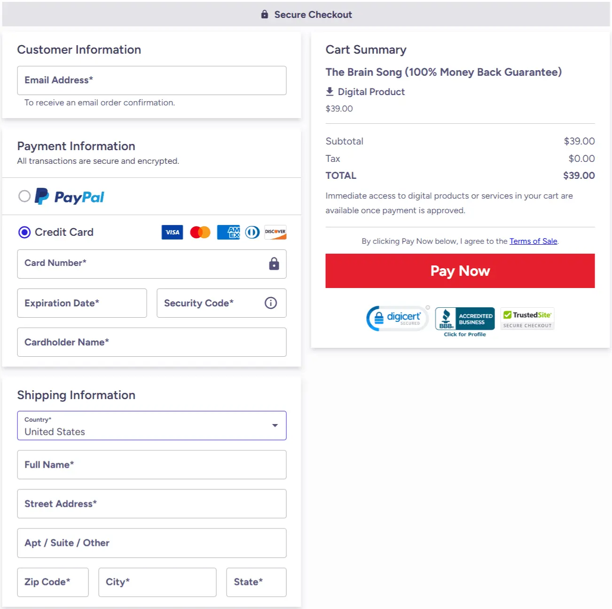Click the Discover card icon
The width and height of the screenshot is (612, 609).
coord(275,232)
